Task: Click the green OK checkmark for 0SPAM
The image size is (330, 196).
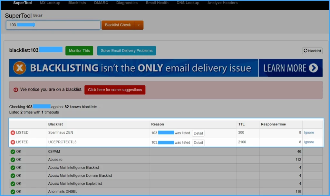Action: click(13, 152)
